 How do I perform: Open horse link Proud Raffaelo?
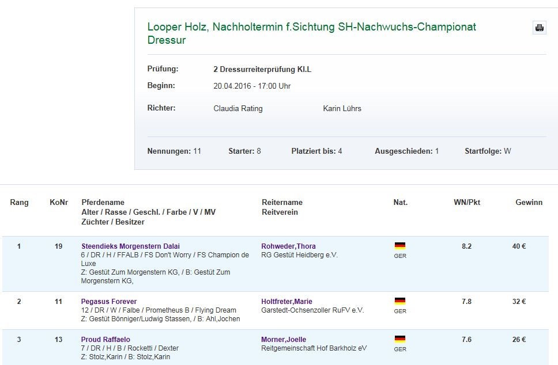tap(105, 340)
